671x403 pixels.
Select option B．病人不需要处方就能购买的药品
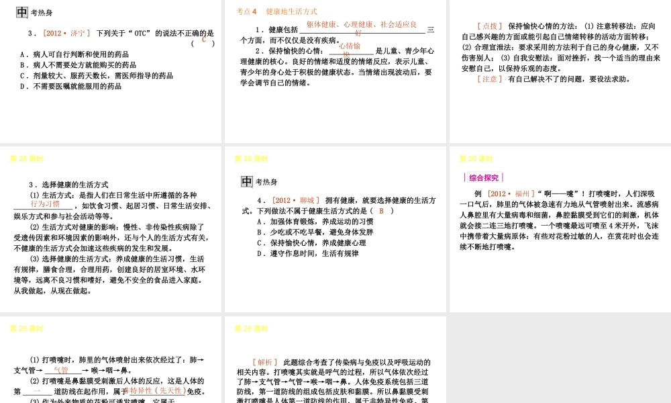[x=78, y=65]
